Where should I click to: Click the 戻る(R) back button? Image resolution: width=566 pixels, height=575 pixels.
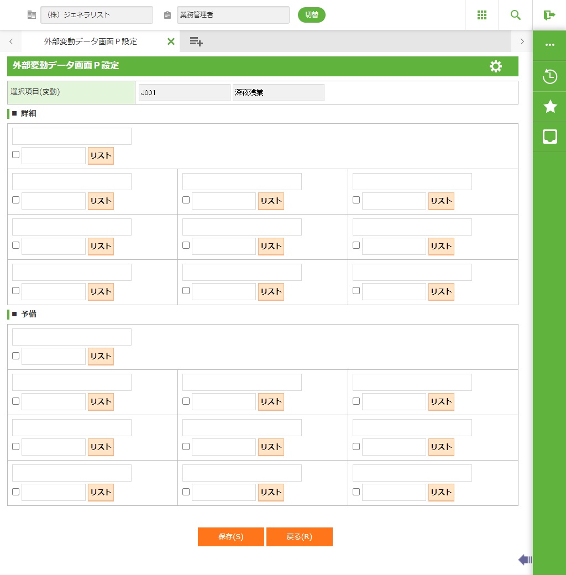pyautogui.click(x=299, y=537)
